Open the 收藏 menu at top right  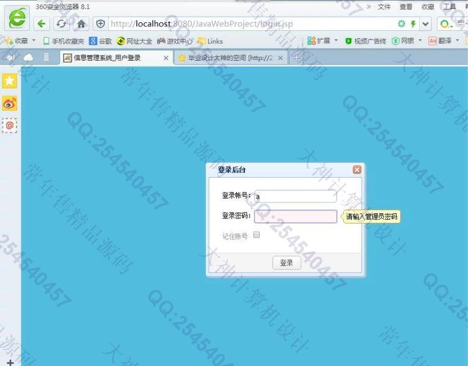click(x=427, y=6)
